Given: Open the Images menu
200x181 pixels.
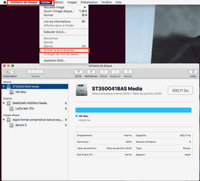Looking at the screenshot, I should click(72, 2).
